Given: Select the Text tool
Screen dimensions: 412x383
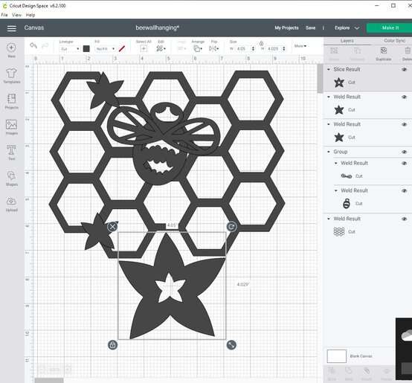Looking at the screenshot, I should pyautogui.click(x=11, y=152).
